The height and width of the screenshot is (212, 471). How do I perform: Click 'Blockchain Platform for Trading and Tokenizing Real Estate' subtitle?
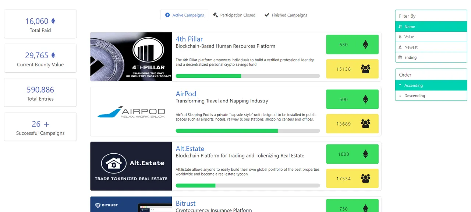(x=240, y=156)
